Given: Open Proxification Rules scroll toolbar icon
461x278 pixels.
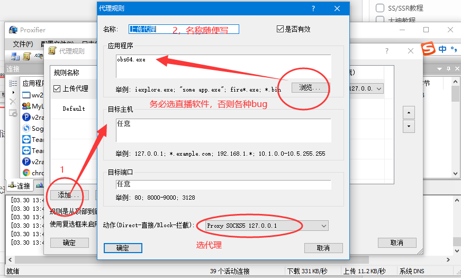Looking at the screenshot, I should point(27,56).
